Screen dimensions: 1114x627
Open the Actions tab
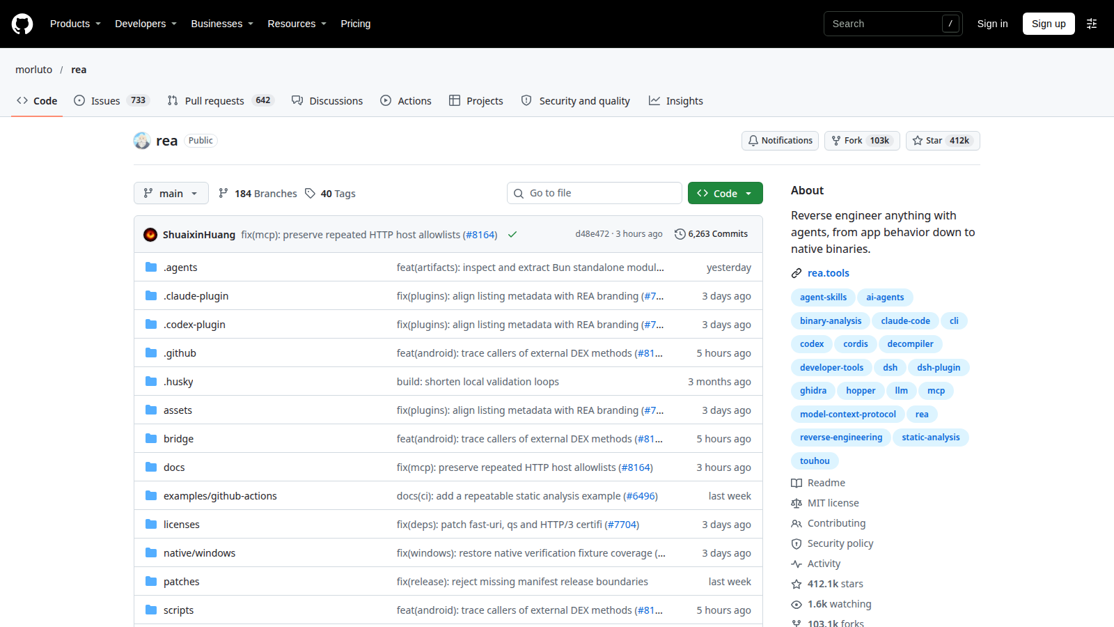406,100
